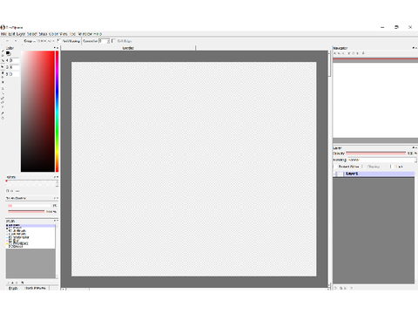This screenshot has width=418, height=314.
Task: Click the foreground/background color swatch icon
Action: click(9, 53)
